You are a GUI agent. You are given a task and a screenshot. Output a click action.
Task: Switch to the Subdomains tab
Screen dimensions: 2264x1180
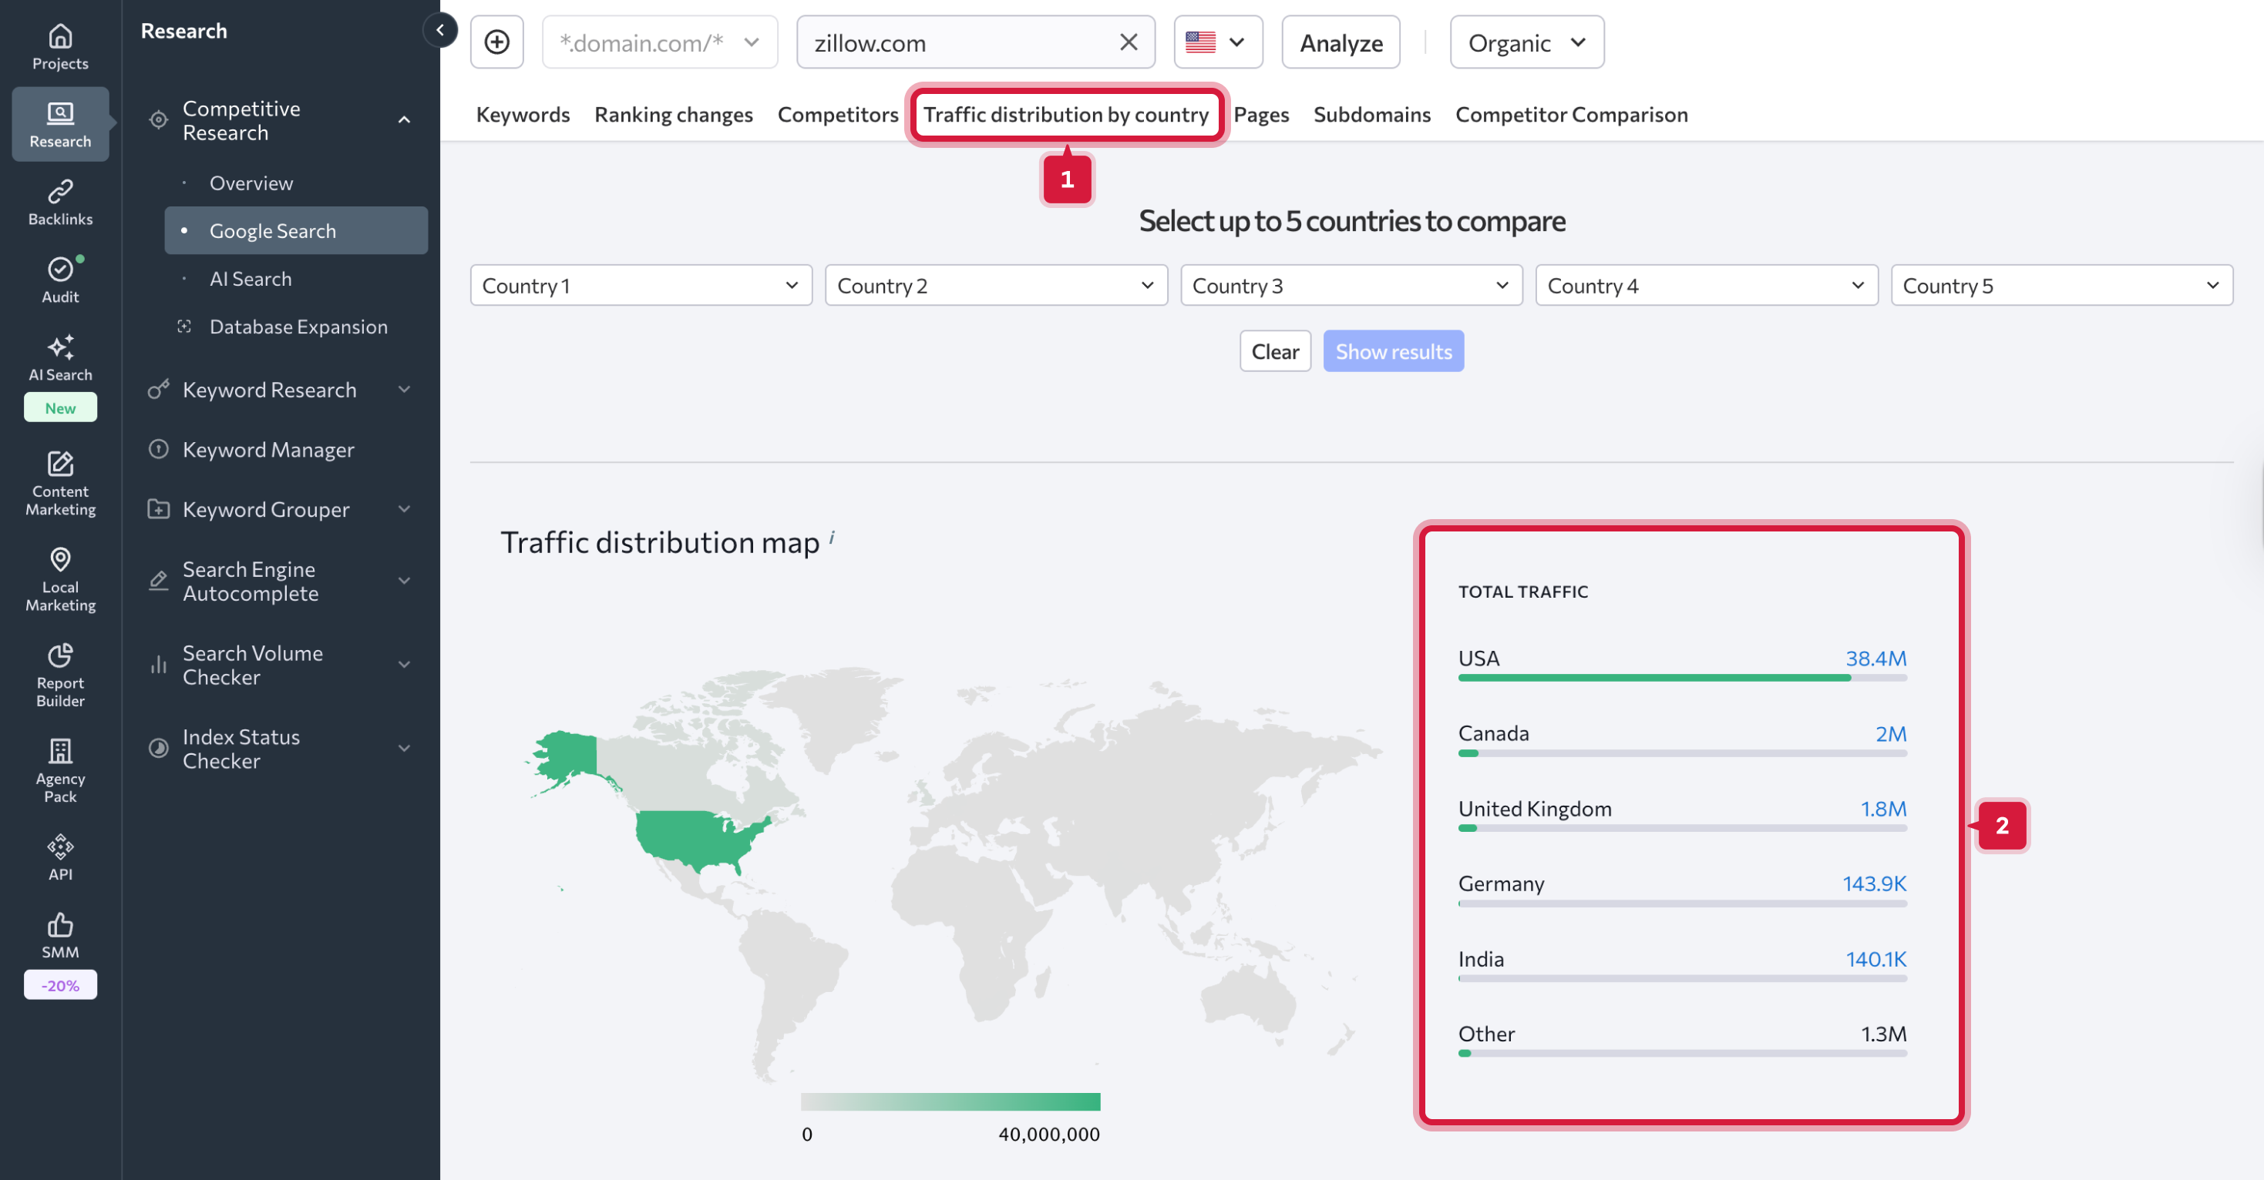pos(1371,114)
